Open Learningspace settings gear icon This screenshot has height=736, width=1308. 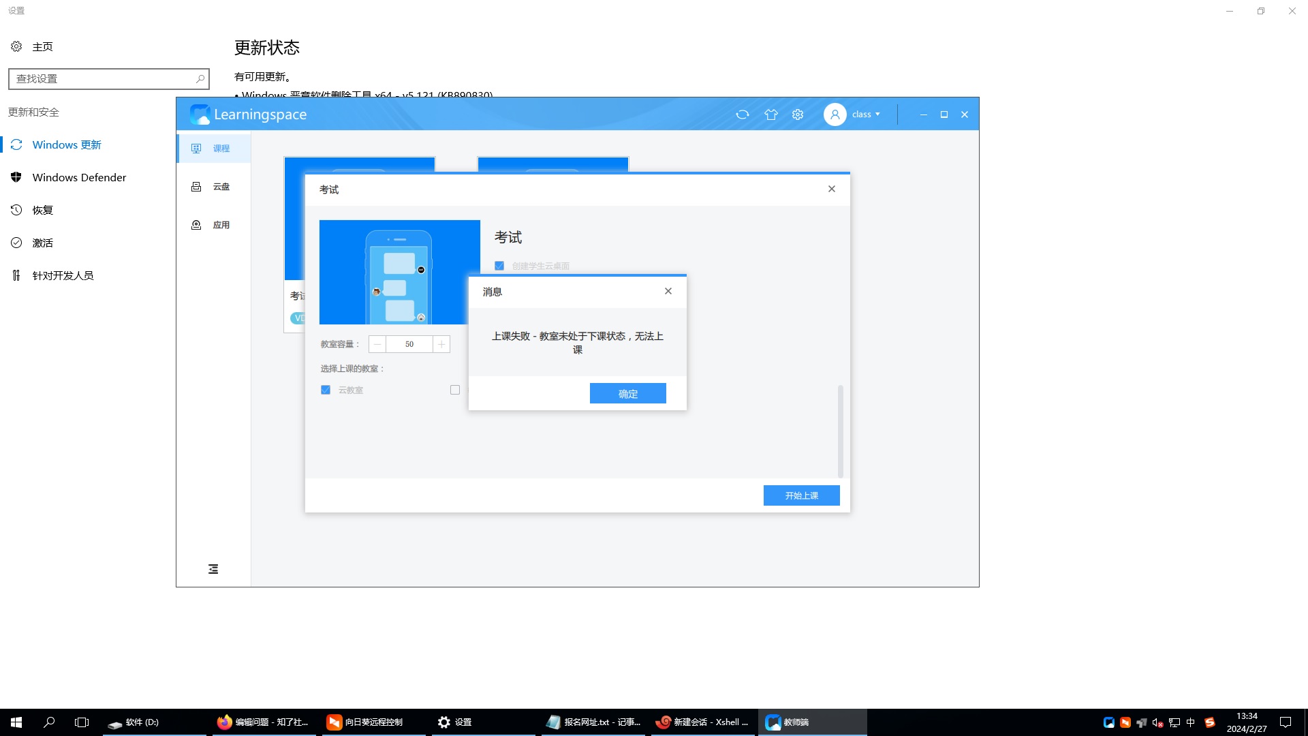(x=798, y=114)
